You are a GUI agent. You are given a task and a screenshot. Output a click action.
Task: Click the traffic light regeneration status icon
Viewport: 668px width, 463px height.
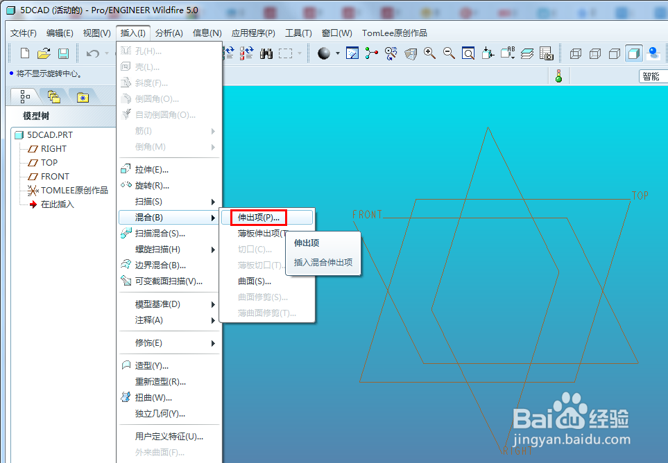click(559, 76)
